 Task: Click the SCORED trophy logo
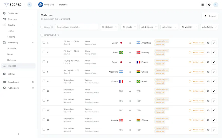pos(13,4)
